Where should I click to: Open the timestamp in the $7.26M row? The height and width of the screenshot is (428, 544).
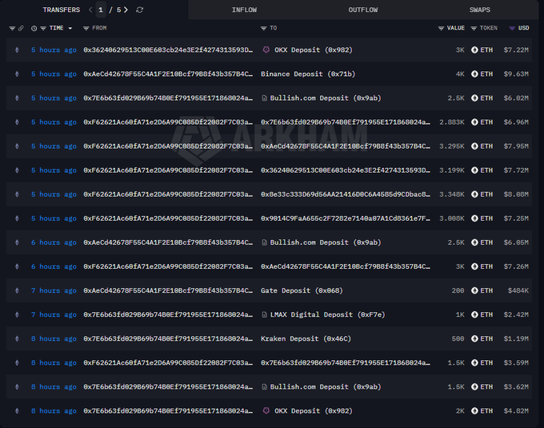(x=54, y=266)
